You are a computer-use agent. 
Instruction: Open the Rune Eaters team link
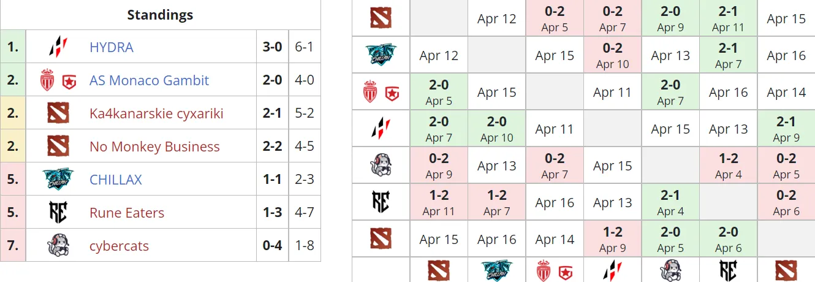click(x=127, y=213)
